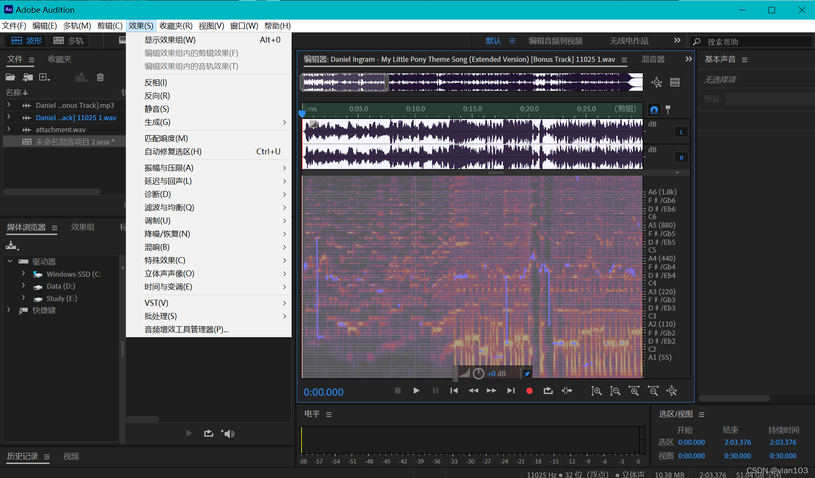Click zoom in amplitude icon
Viewport: 815px width, 478px height.
click(x=596, y=391)
